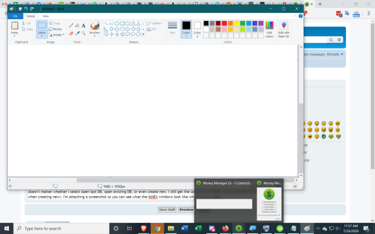Click the Paste clipboard icon
This screenshot has height=234, width=375.
coord(15,25)
